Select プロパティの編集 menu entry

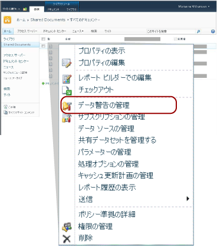[102, 63]
